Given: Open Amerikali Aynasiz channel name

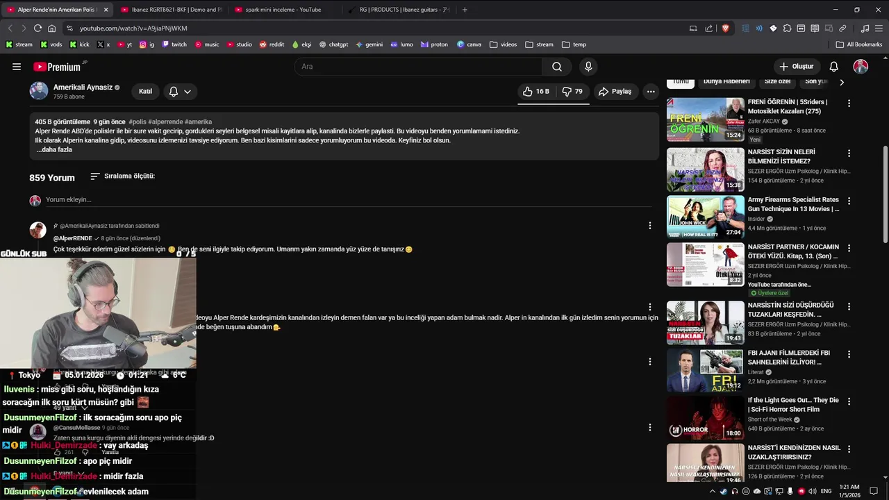Looking at the screenshot, I should (83, 87).
